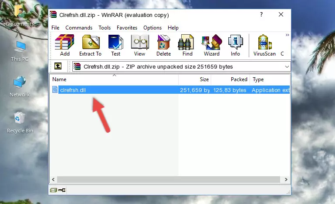Expand hidden toolbar buttons chevron
Screen dimensions: 335x204
(x=288, y=35)
